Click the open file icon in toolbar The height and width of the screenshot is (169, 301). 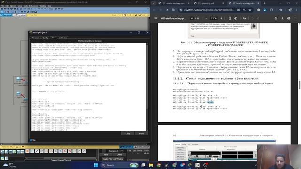pos(5,8)
